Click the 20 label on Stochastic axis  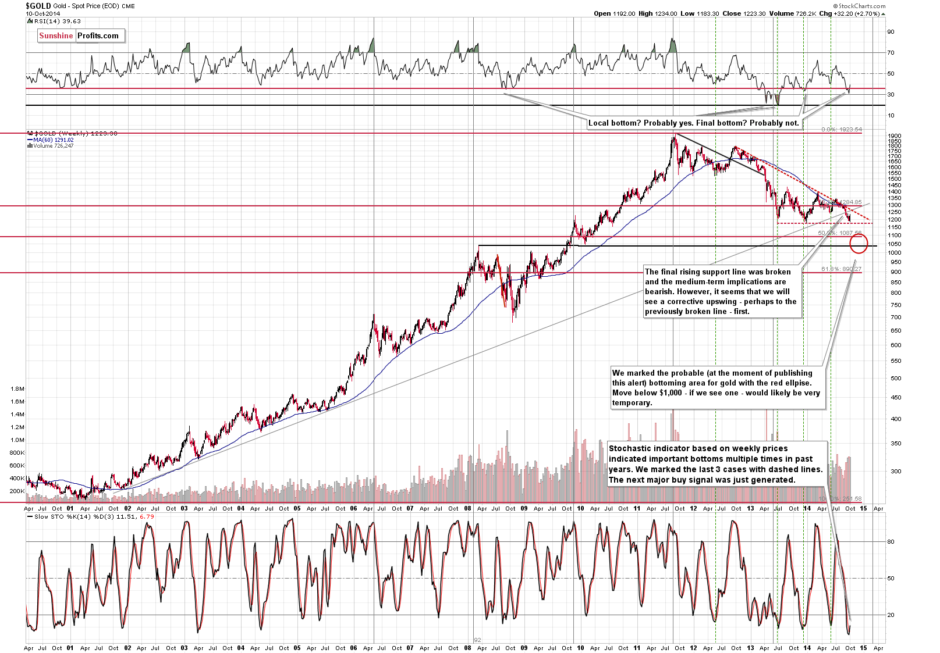pos(891,615)
